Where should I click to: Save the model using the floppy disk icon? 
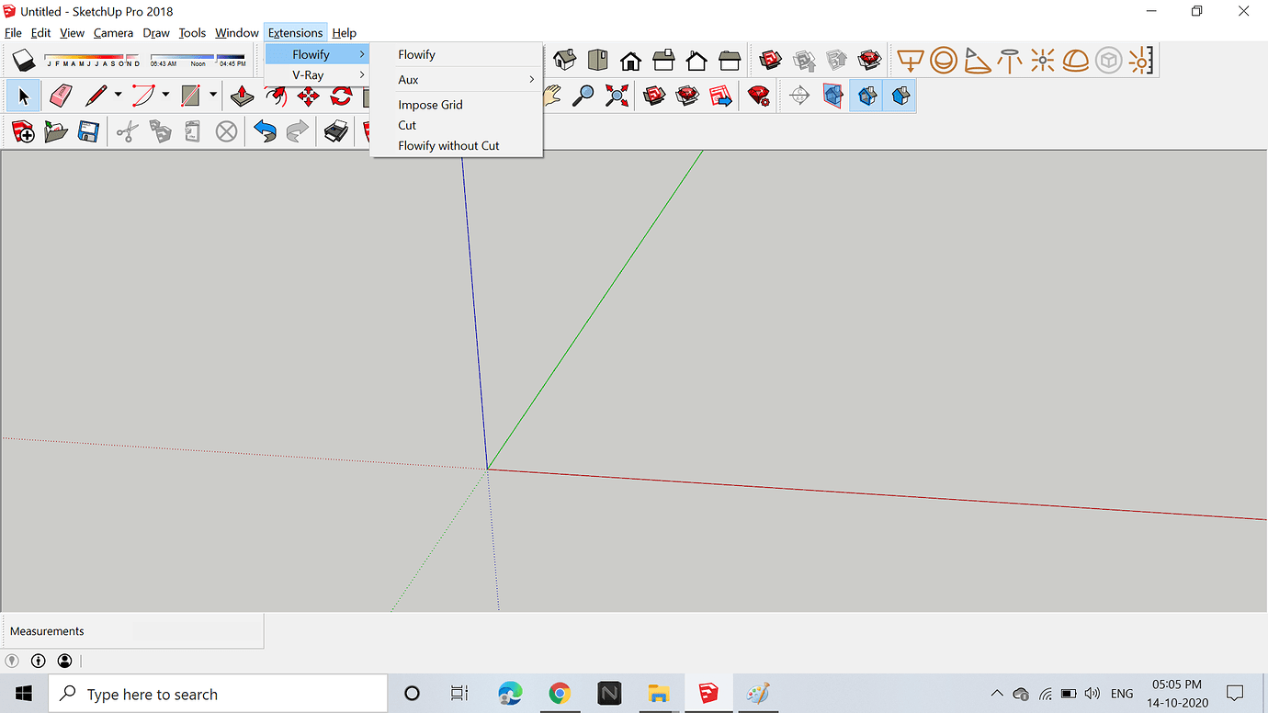coord(89,131)
